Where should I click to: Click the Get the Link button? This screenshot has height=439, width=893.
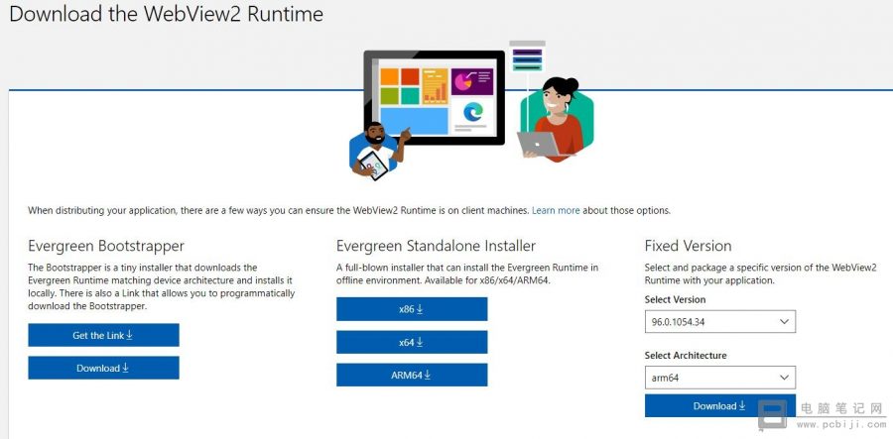click(x=103, y=335)
